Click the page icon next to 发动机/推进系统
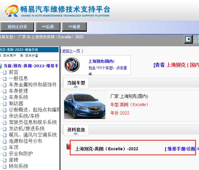This screenshot has height=170, width=199. [x=5, y=129]
